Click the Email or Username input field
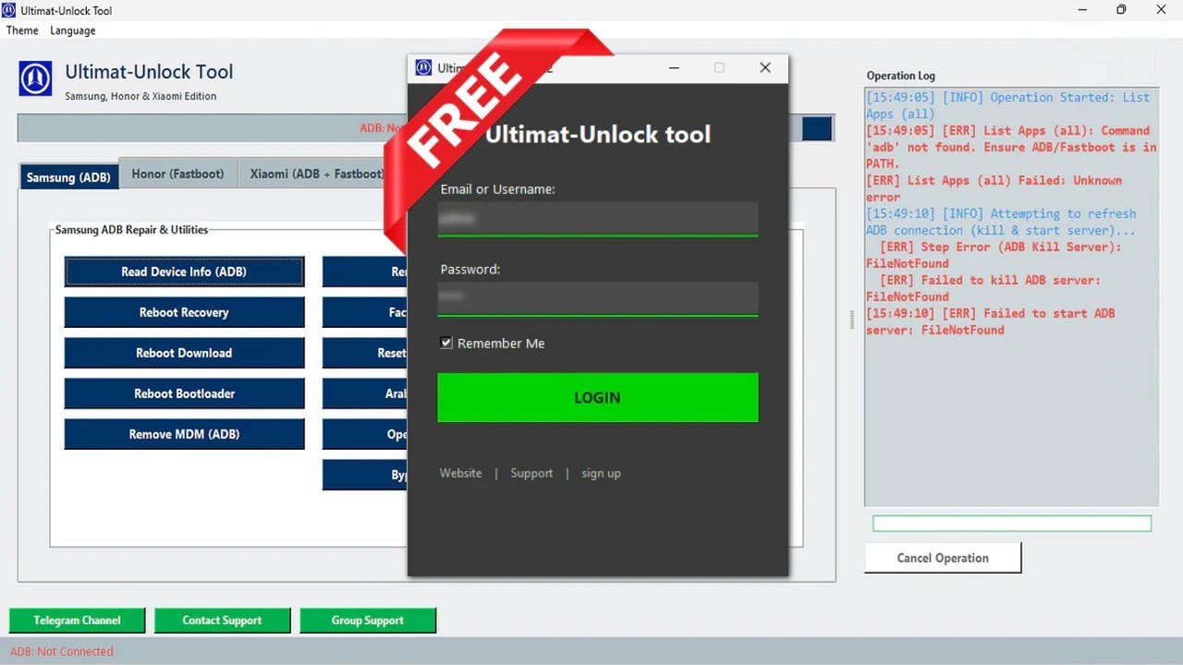The width and height of the screenshot is (1183, 665). pyautogui.click(x=597, y=219)
